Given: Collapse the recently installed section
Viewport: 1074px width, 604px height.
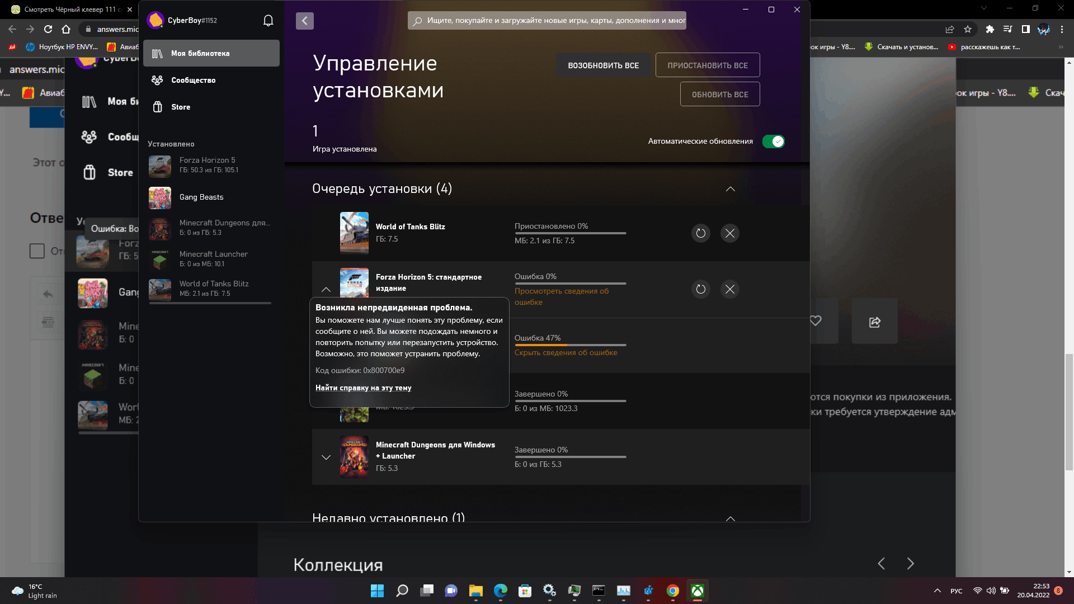Looking at the screenshot, I should [x=730, y=518].
